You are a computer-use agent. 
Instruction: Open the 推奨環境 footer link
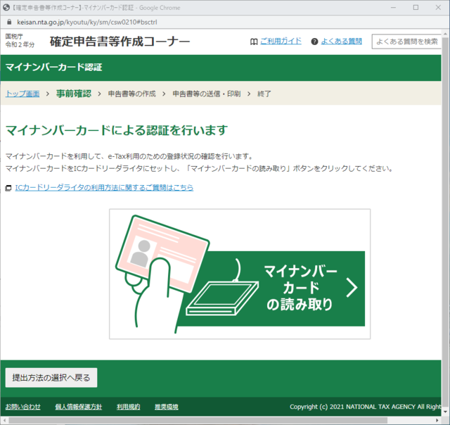point(167,407)
